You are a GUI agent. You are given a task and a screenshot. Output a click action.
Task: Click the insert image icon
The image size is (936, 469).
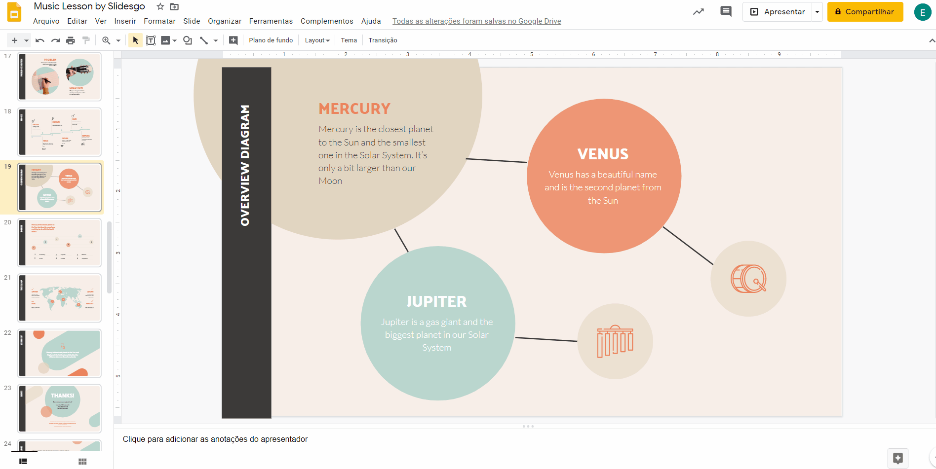click(165, 40)
